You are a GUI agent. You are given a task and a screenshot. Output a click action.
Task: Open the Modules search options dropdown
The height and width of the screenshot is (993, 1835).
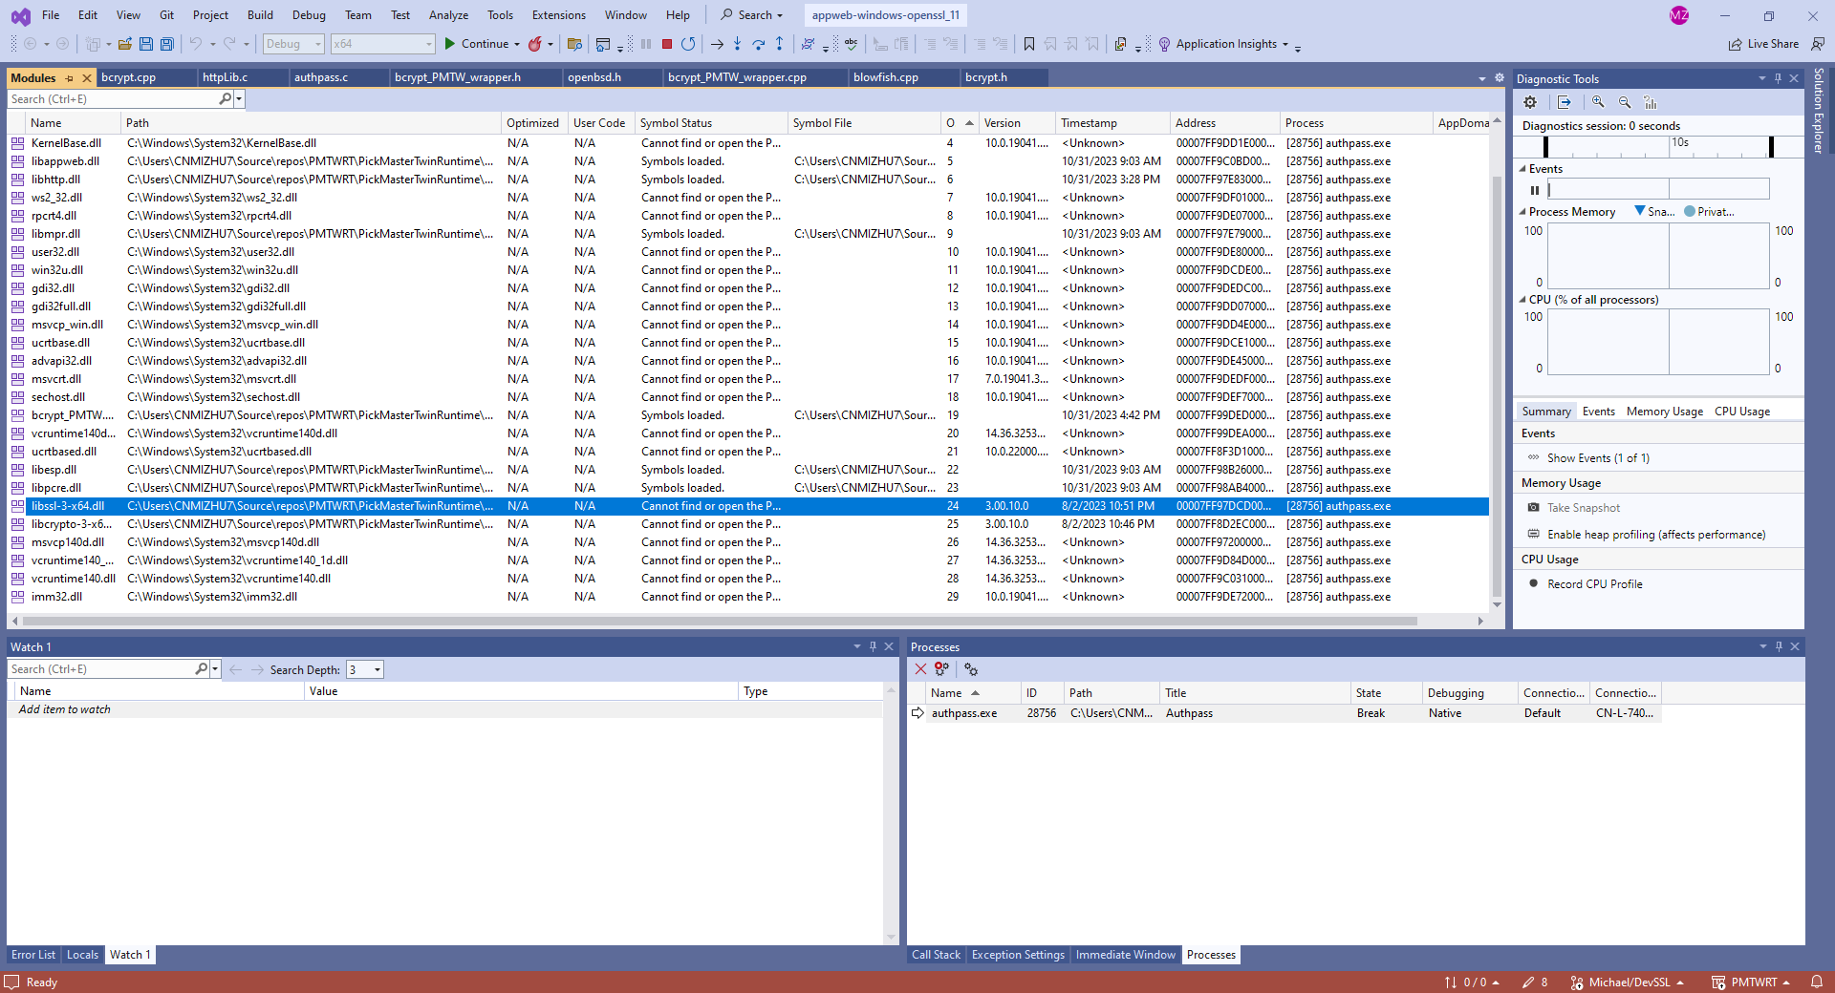click(239, 99)
